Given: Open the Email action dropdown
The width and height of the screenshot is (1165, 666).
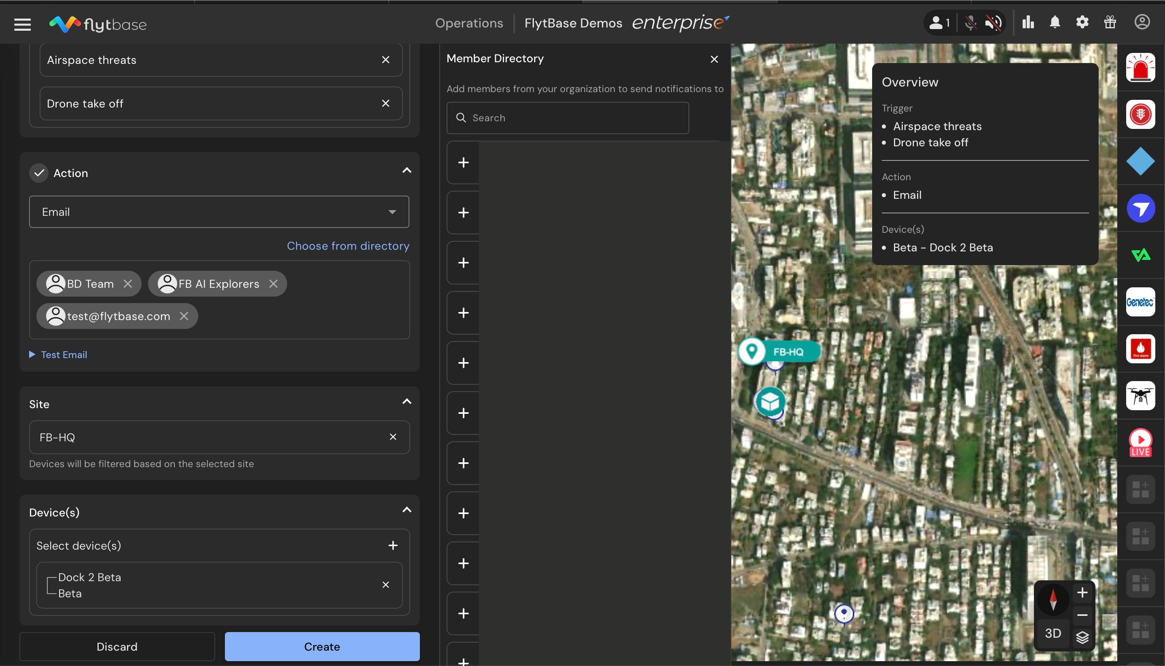Looking at the screenshot, I should [219, 212].
